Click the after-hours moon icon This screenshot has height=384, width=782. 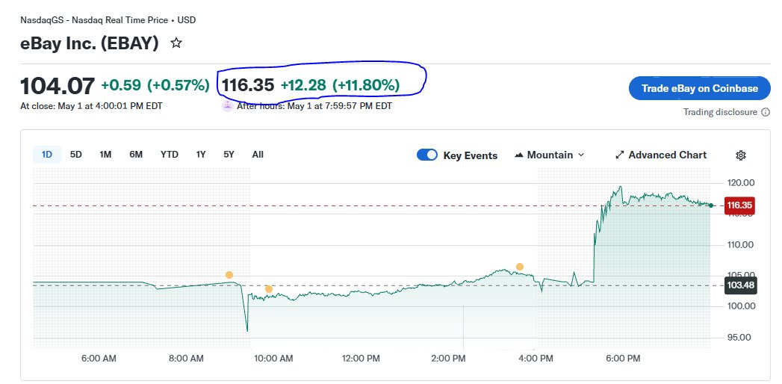pos(227,106)
